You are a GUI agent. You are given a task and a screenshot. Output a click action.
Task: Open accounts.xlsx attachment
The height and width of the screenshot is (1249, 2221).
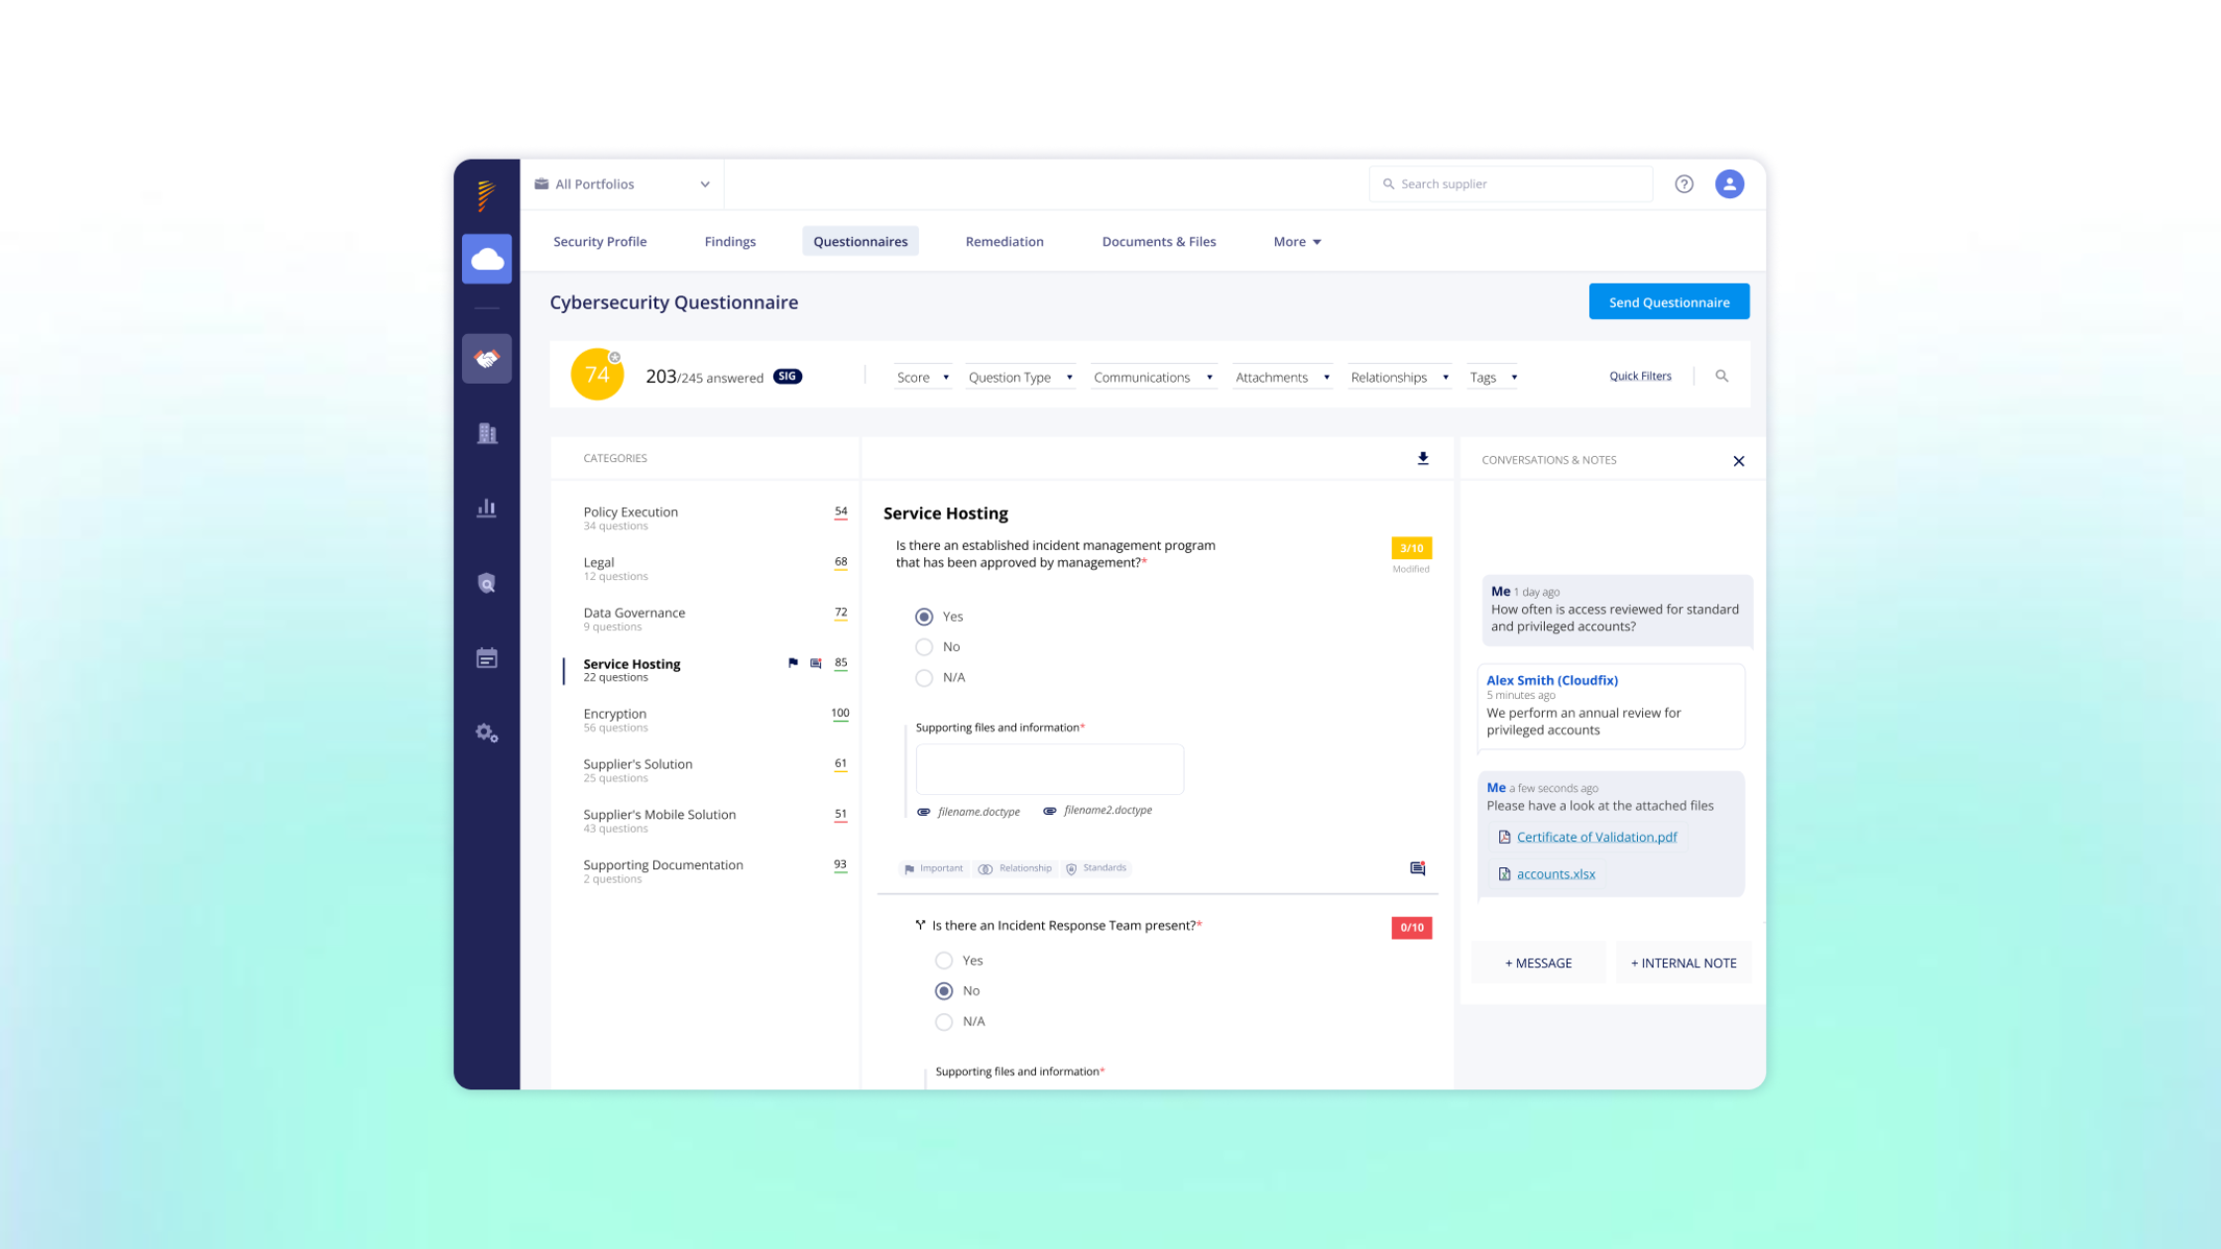point(1556,874)
